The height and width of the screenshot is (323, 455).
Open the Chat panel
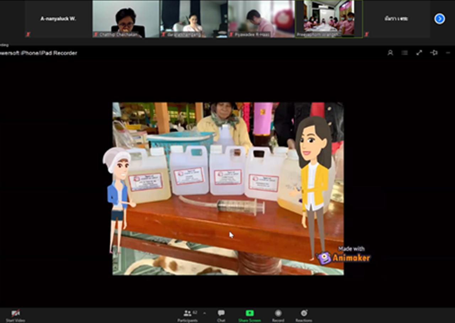coord(221,315)
